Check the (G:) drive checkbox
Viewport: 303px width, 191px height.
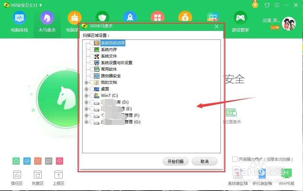(92, 122)
